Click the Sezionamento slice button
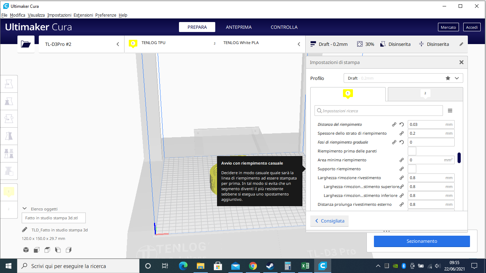486x273 pixels. 422,241
